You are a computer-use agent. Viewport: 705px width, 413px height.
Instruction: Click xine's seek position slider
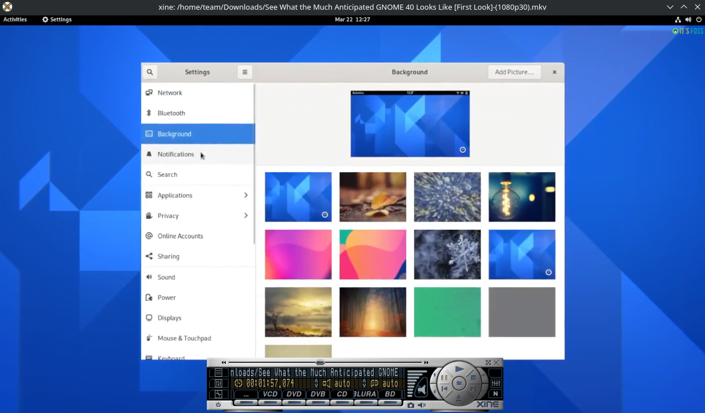(x=319, y=362)
